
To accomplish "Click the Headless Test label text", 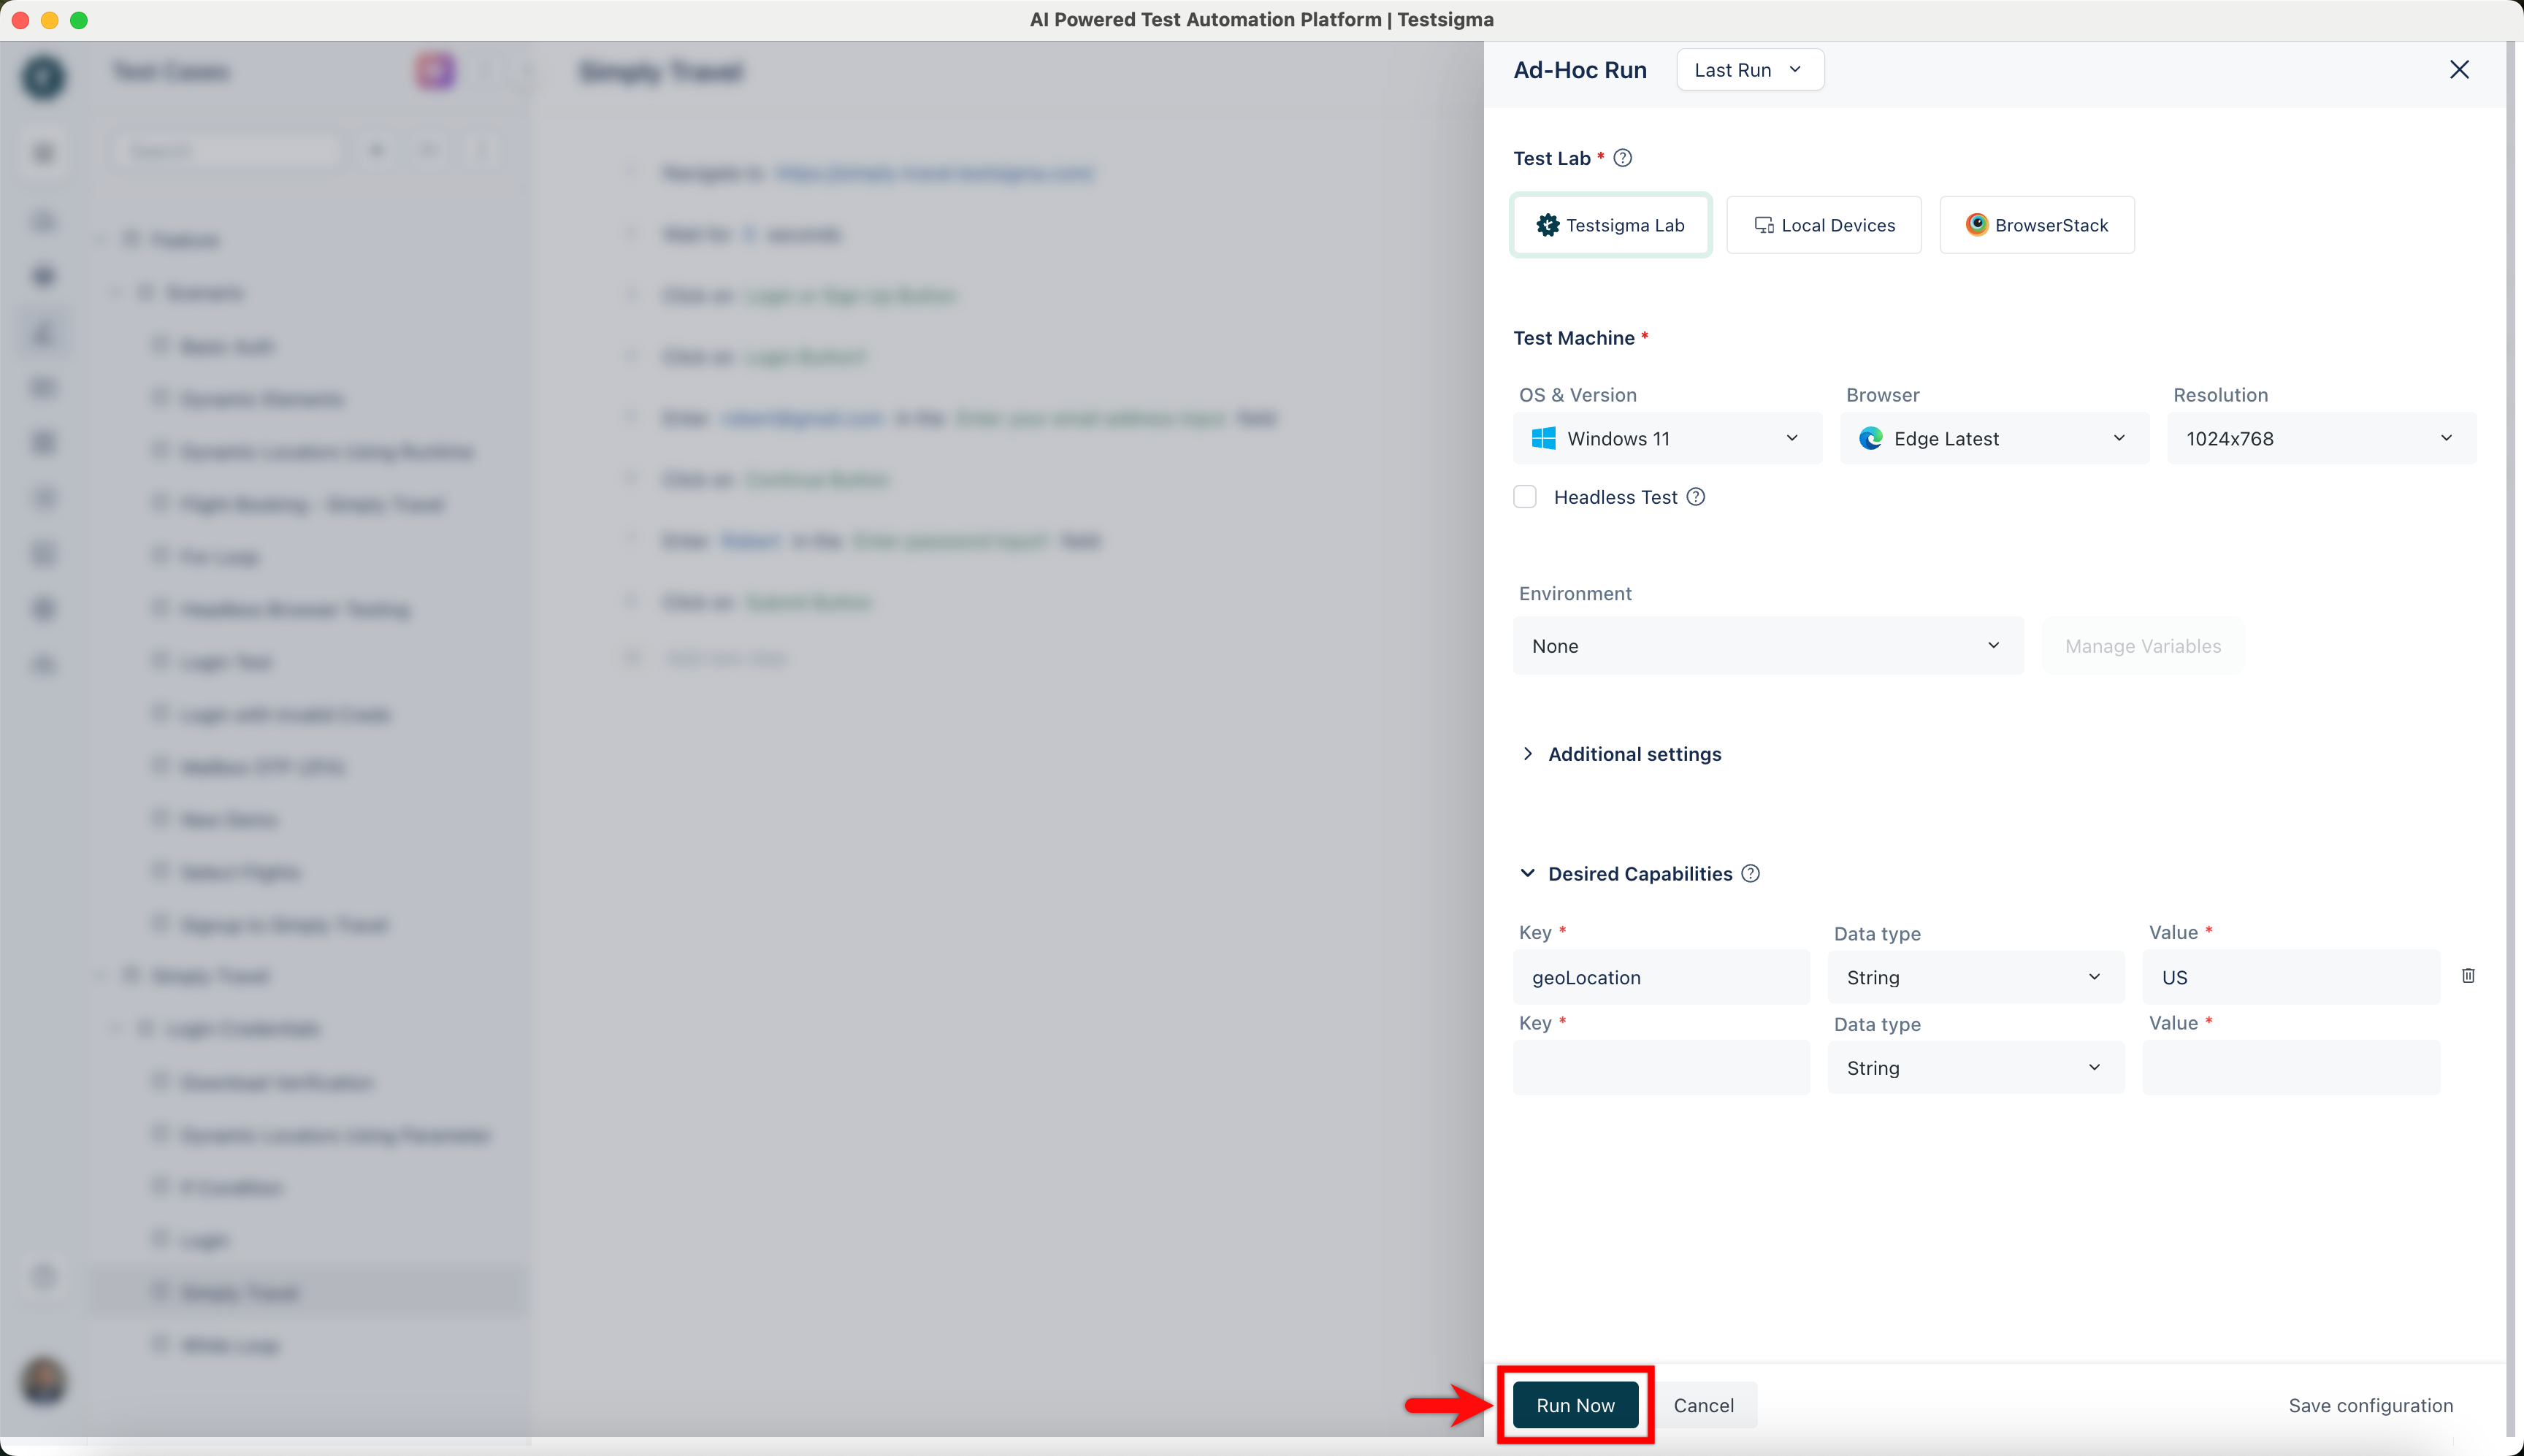I will pos(1616,497).
